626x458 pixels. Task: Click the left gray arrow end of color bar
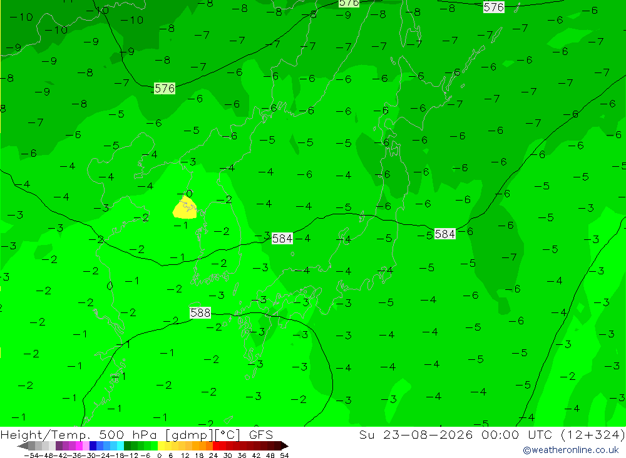(x=23, y=446)
